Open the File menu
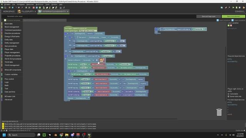Screen dimensions: 246x138 (x=14, y=5)
